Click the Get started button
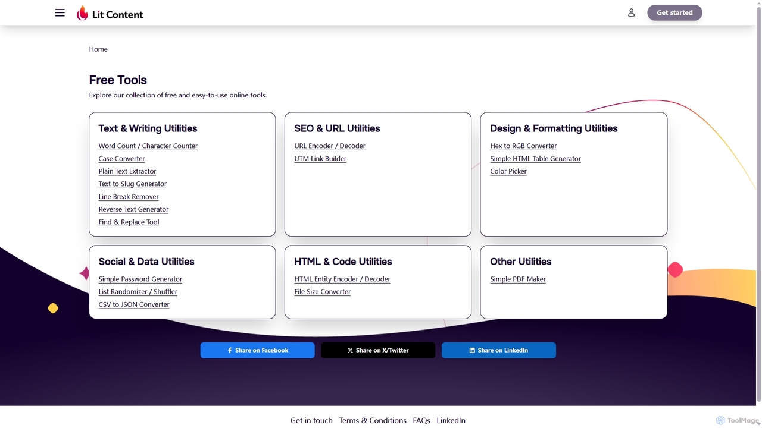 coord(674,12)
